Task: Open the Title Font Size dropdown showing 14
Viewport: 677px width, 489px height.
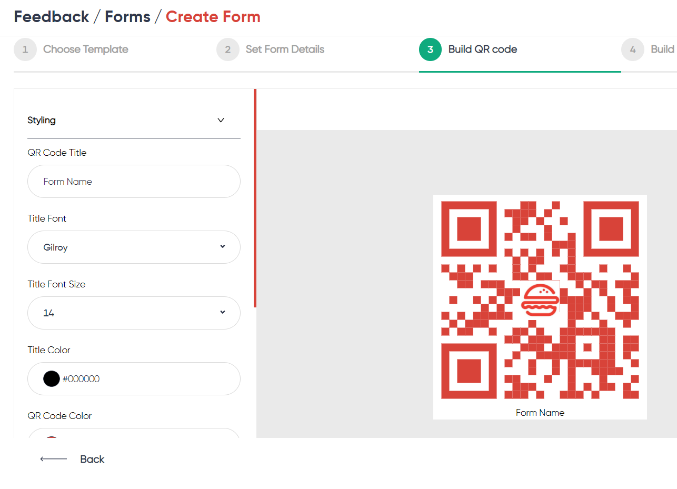Action: tap(134, 313)
